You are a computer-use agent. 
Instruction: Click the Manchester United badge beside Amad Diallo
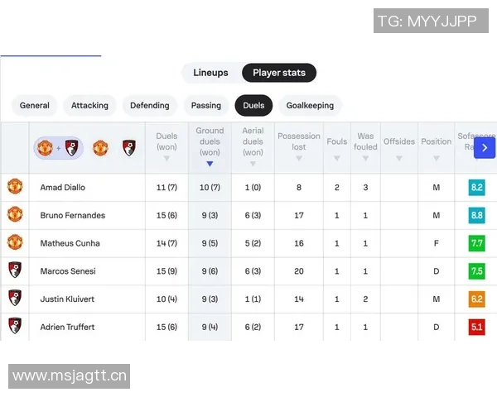[x=15, y=187]
